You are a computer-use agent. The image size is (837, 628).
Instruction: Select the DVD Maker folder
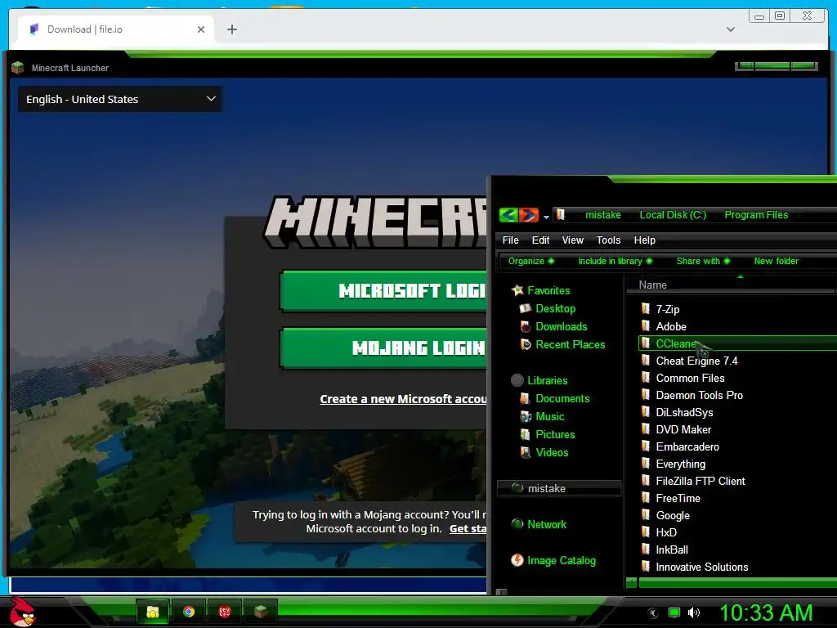(683, 429)
